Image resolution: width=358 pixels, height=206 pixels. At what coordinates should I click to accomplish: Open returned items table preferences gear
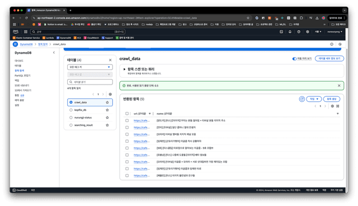pos(332,106)
